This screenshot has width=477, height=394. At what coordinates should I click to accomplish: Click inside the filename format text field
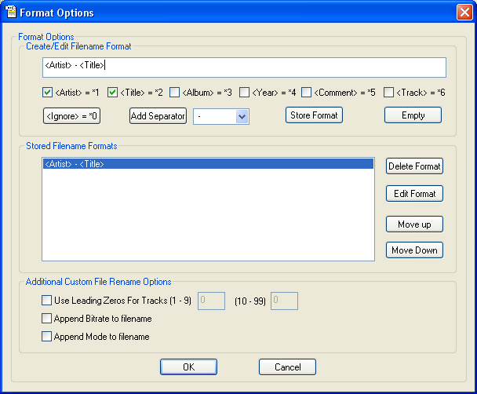coord(244,67)
